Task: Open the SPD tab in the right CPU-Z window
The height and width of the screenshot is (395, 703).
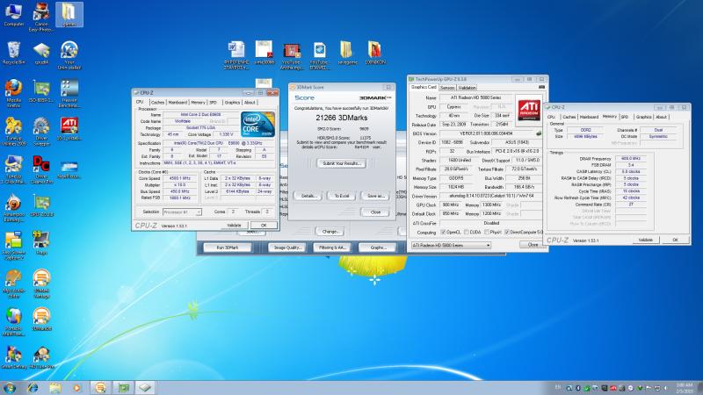Action: tap(625, 117)
